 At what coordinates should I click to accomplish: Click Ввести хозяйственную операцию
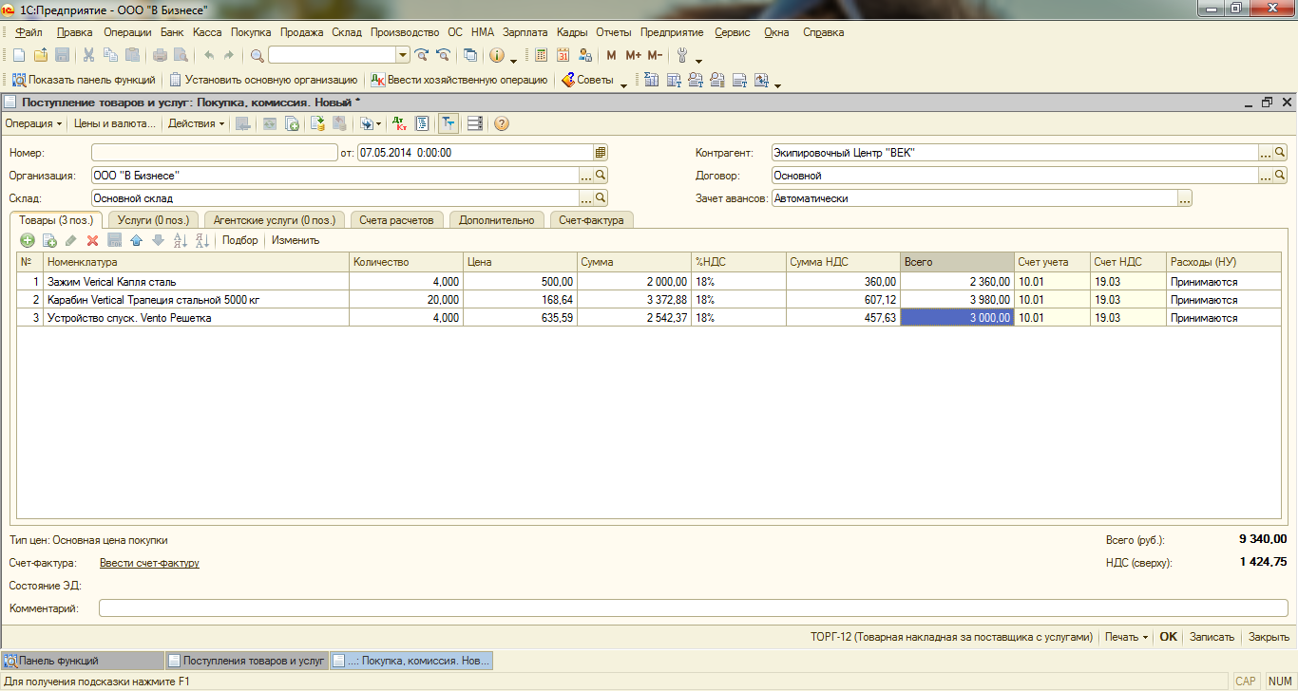(x=459, y=80)
